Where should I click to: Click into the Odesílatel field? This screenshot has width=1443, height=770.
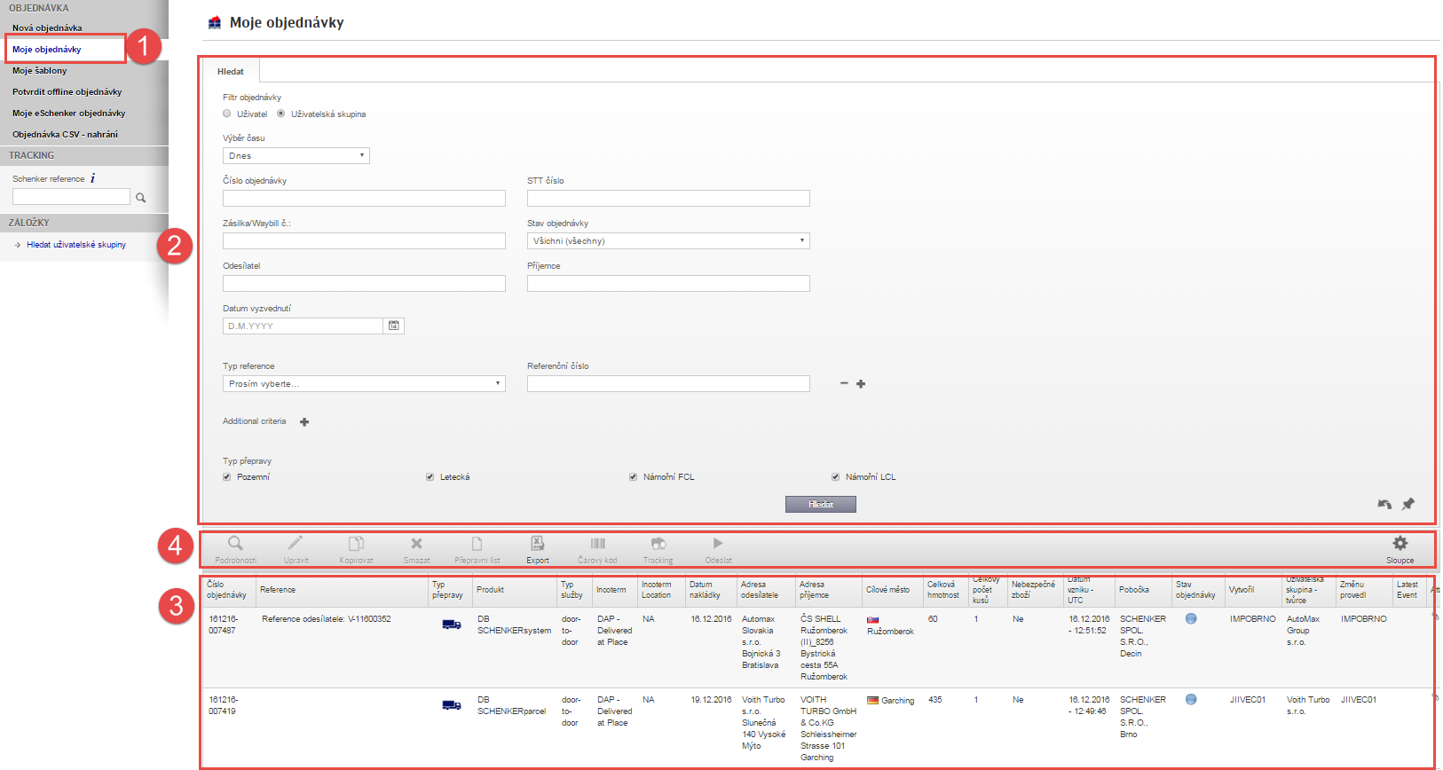coord(364,283)
